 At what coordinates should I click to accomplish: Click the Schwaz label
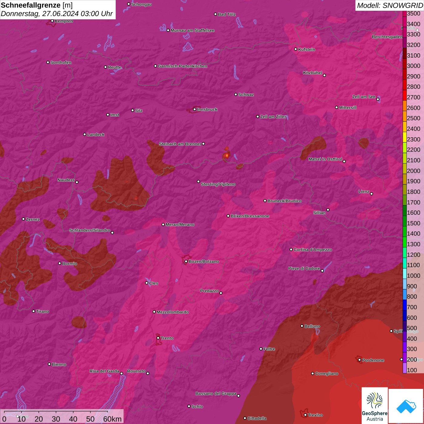click(246, 94)
